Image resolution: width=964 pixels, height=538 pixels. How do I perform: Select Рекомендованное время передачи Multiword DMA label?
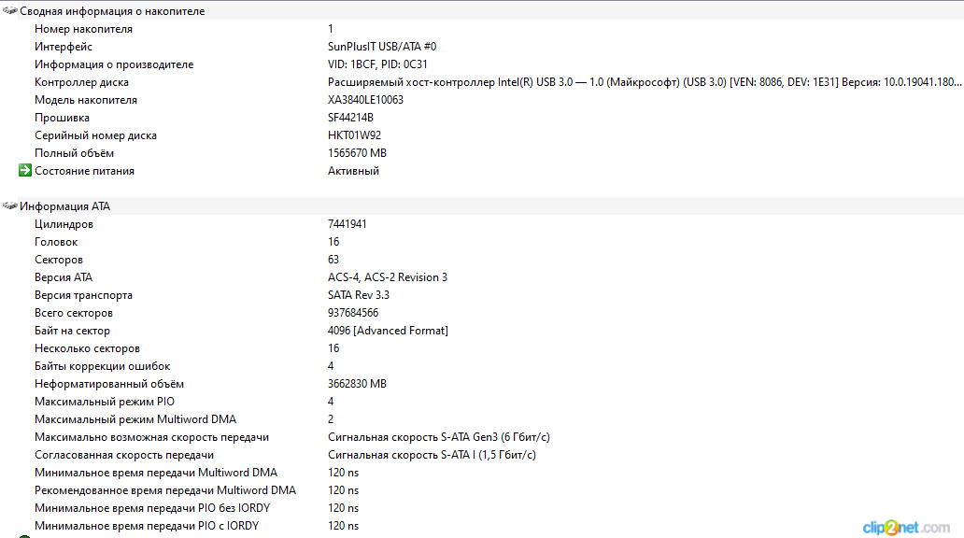pyautogui.click(x=165, y=490)
